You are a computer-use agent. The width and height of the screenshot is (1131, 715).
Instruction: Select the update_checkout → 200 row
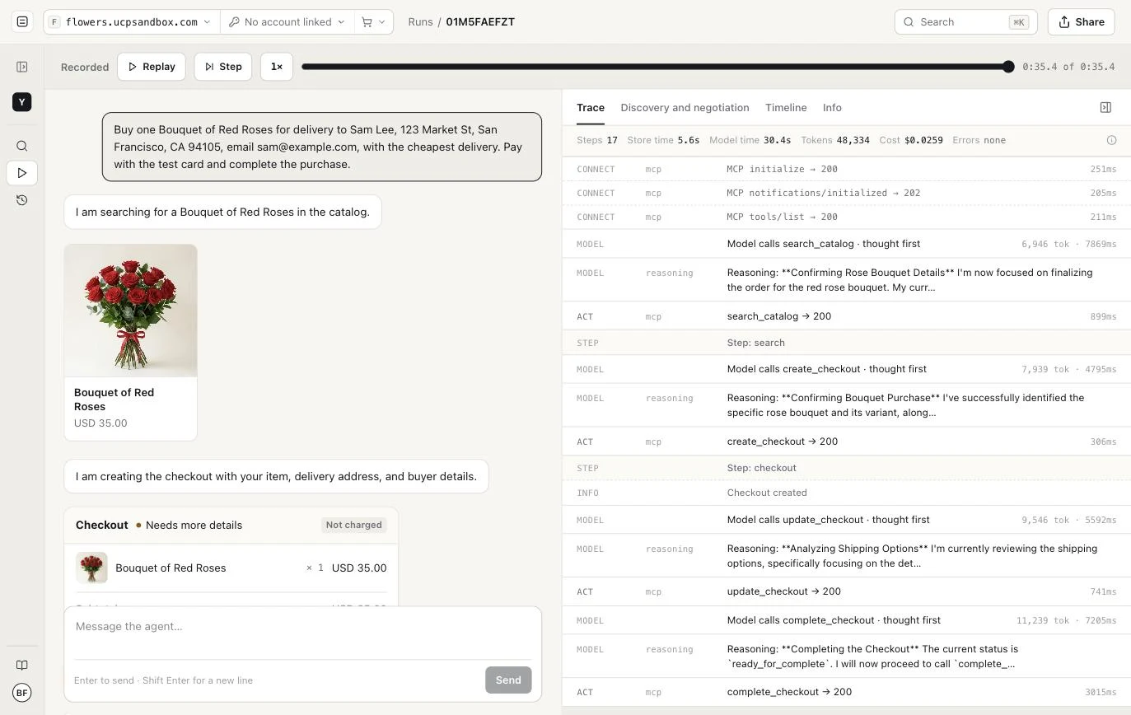coord(846,591)
